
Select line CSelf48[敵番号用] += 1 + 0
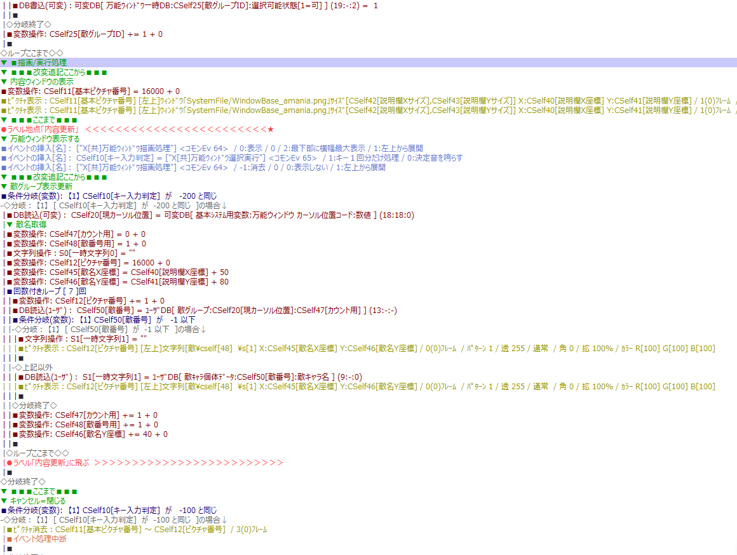pyautogui.click(x=86, y=425)
